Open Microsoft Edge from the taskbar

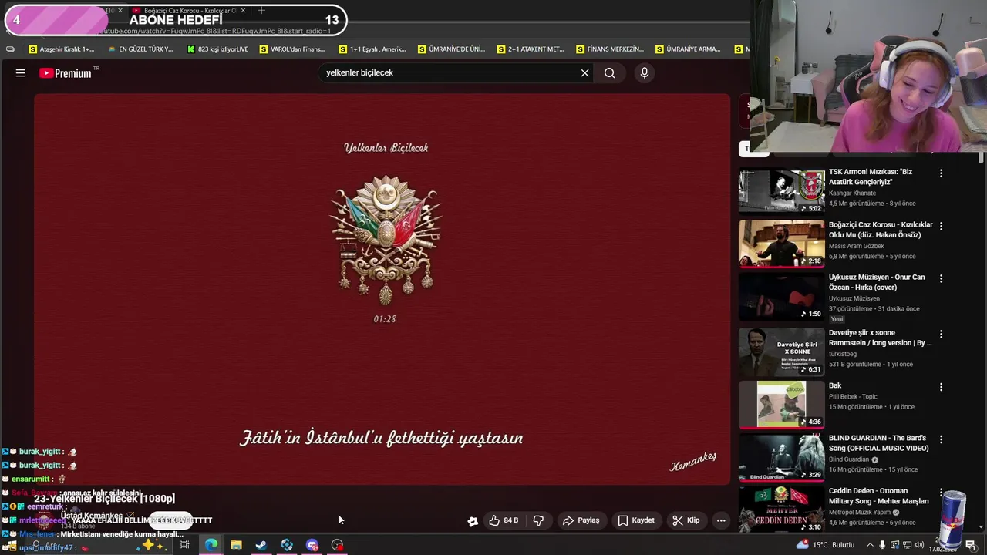(211, 545)
